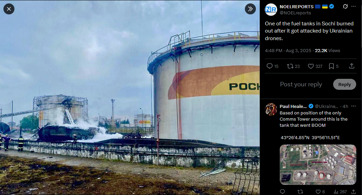
Task: Click the reply bubble icon showing 15
Action: (272, 66)
